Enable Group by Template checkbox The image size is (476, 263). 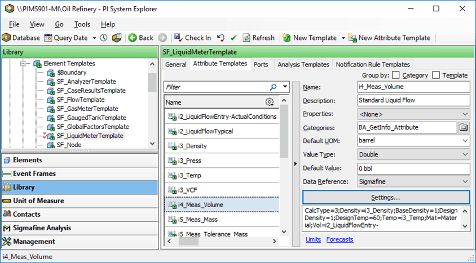(435, 75)
